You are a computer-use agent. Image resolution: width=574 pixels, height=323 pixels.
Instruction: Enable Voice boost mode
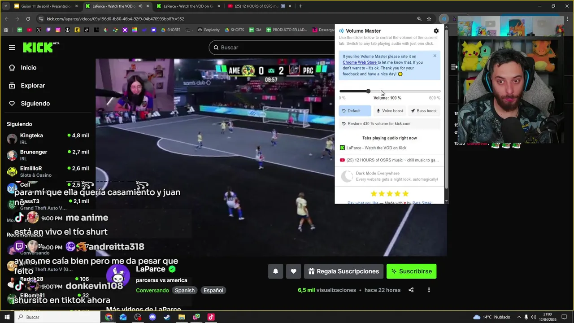click(390, 111)
